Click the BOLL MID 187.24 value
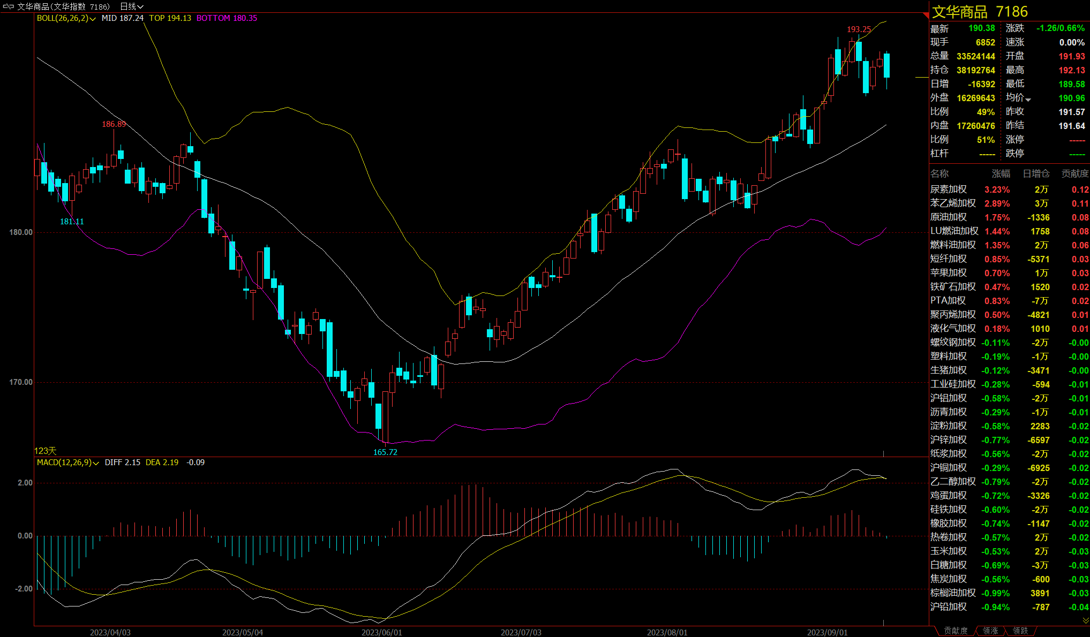This screenshot has height=637, width=1090. (x=123, y=18)
